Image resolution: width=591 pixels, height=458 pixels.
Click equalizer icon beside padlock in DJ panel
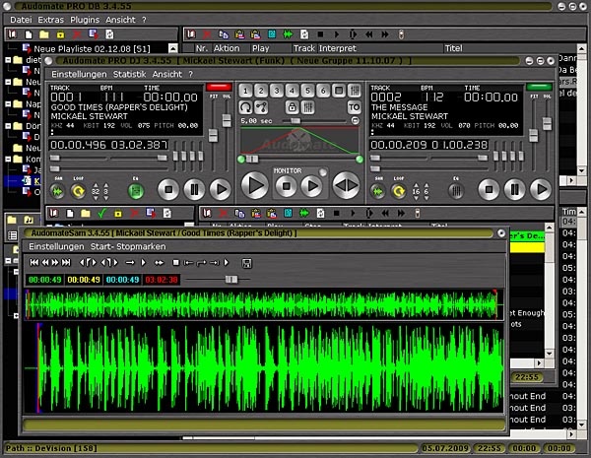coord(307,107)
